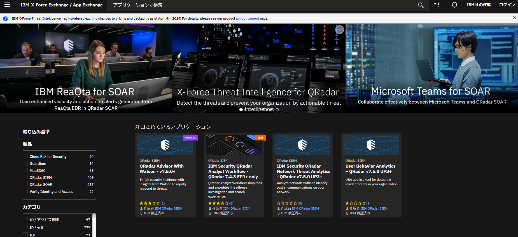Screen dimensions: 518x237
Task: Click author person icon on User Behavior Analytics card
Action: [347, 209]
